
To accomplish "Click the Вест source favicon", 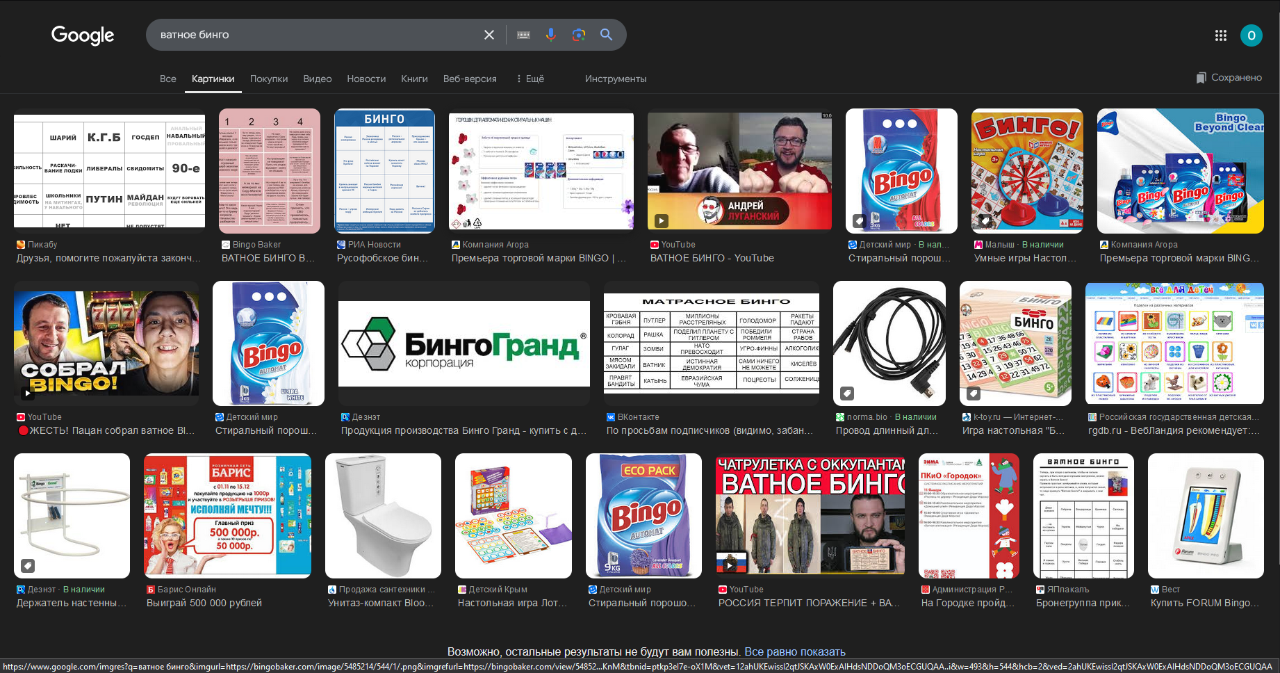I will tap(1155, 590).
